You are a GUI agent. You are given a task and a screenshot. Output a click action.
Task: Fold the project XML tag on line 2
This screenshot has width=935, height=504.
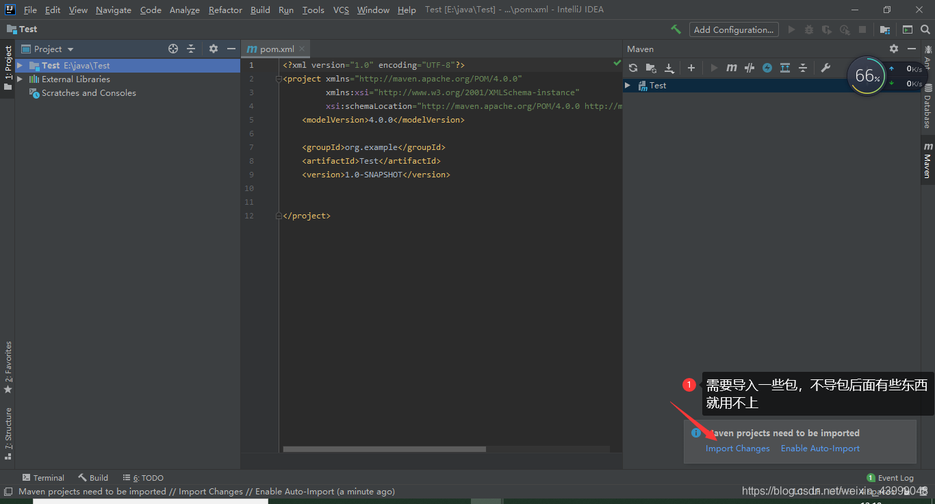(x=279, y=79)
